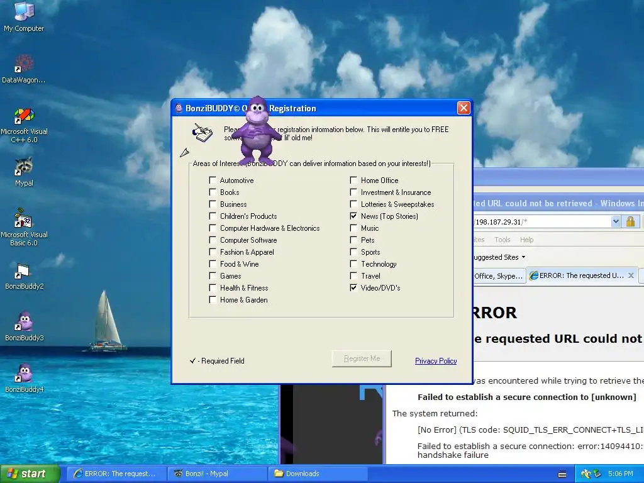This screenshot has width=644, height=483.
Task: Expand the Suggested Sites dropdown
Action: [x=523, y=257]
